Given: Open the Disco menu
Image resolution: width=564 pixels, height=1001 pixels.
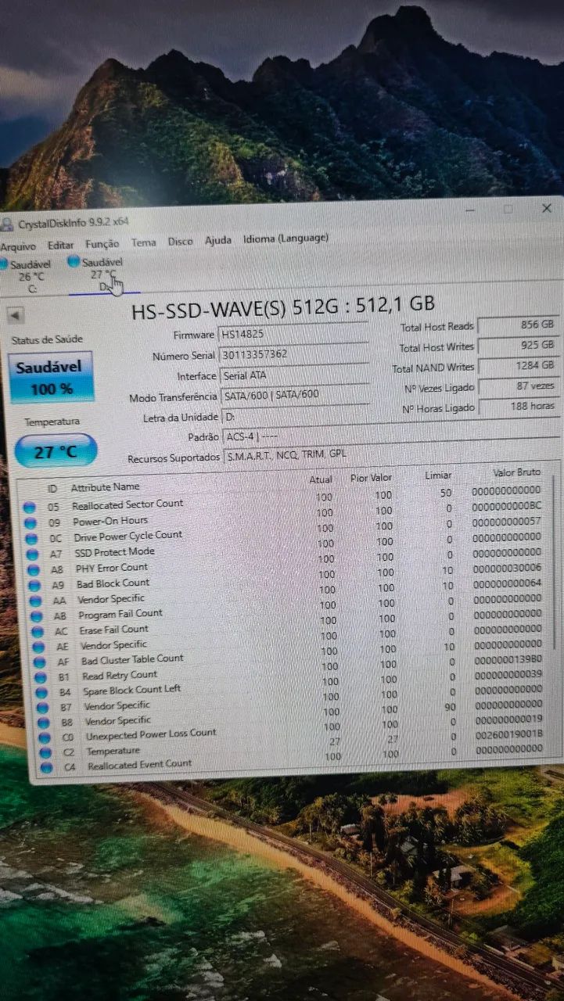Looking at the screenshot, I should tap(181, 242).
